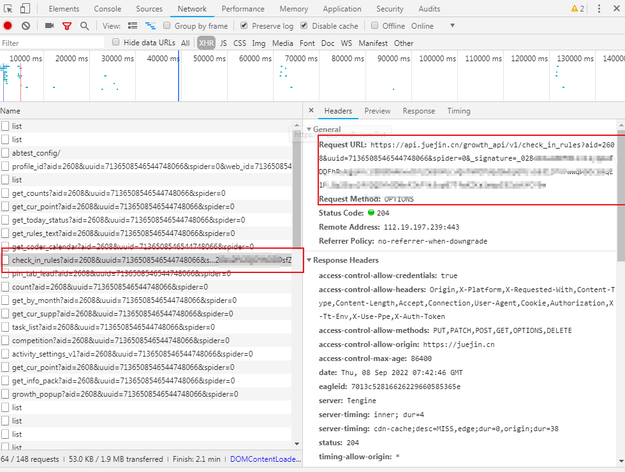625x472 pixels.
Task: Toggle the red filter funnel icon
Action: (x=67, y=26)
